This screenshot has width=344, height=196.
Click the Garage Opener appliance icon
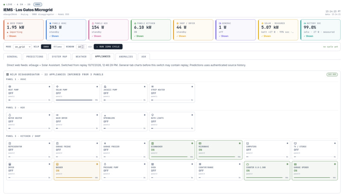295,164
